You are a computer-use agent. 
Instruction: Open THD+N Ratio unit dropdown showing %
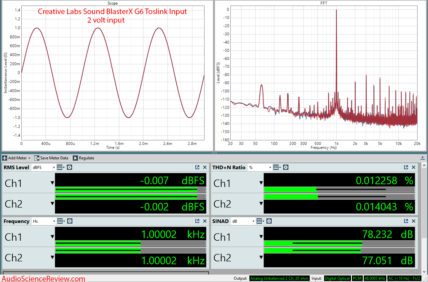260,167
